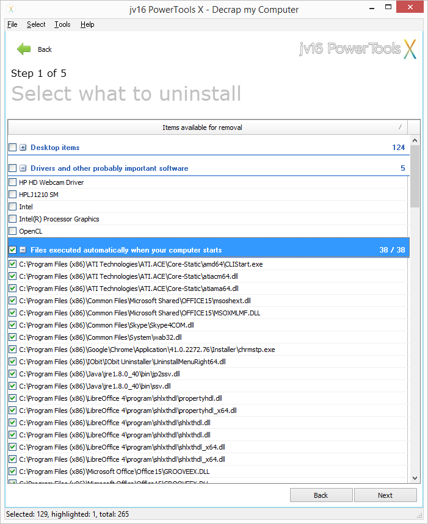Click the sort indicator in list header
Image resolution: width=428 pixels, height=524 pixels.
point(400,127)
